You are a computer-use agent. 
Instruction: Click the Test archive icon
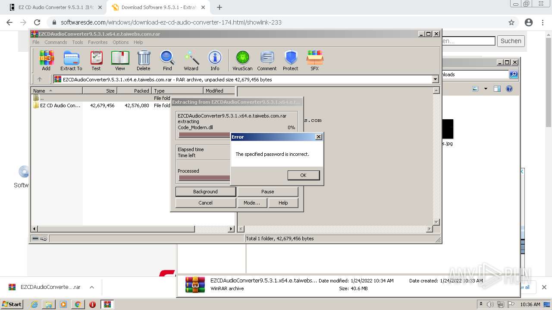click(x=96, y=60)
